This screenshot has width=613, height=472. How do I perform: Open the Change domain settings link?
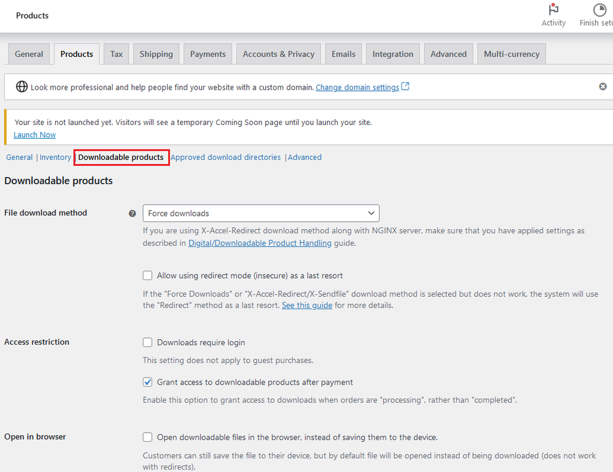[x=357, y=87]
